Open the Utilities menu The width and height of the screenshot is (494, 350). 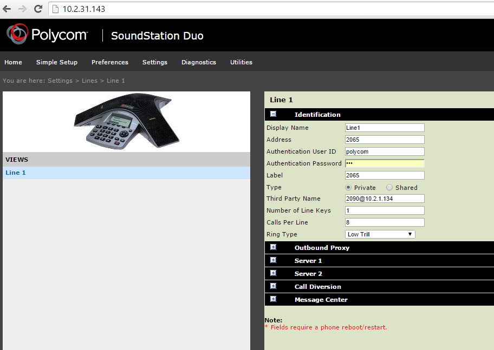(x=241, y=62)
